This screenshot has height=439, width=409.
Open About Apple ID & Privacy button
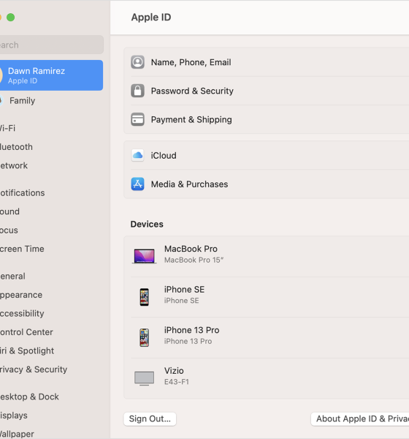click(x=360, y=419)
